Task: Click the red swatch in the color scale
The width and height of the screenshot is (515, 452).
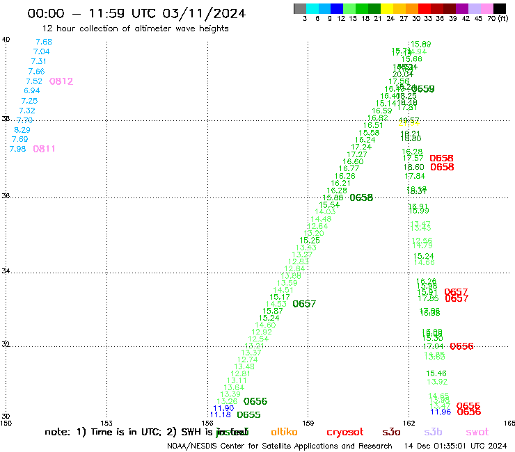Action: click(x=425, y=8)
